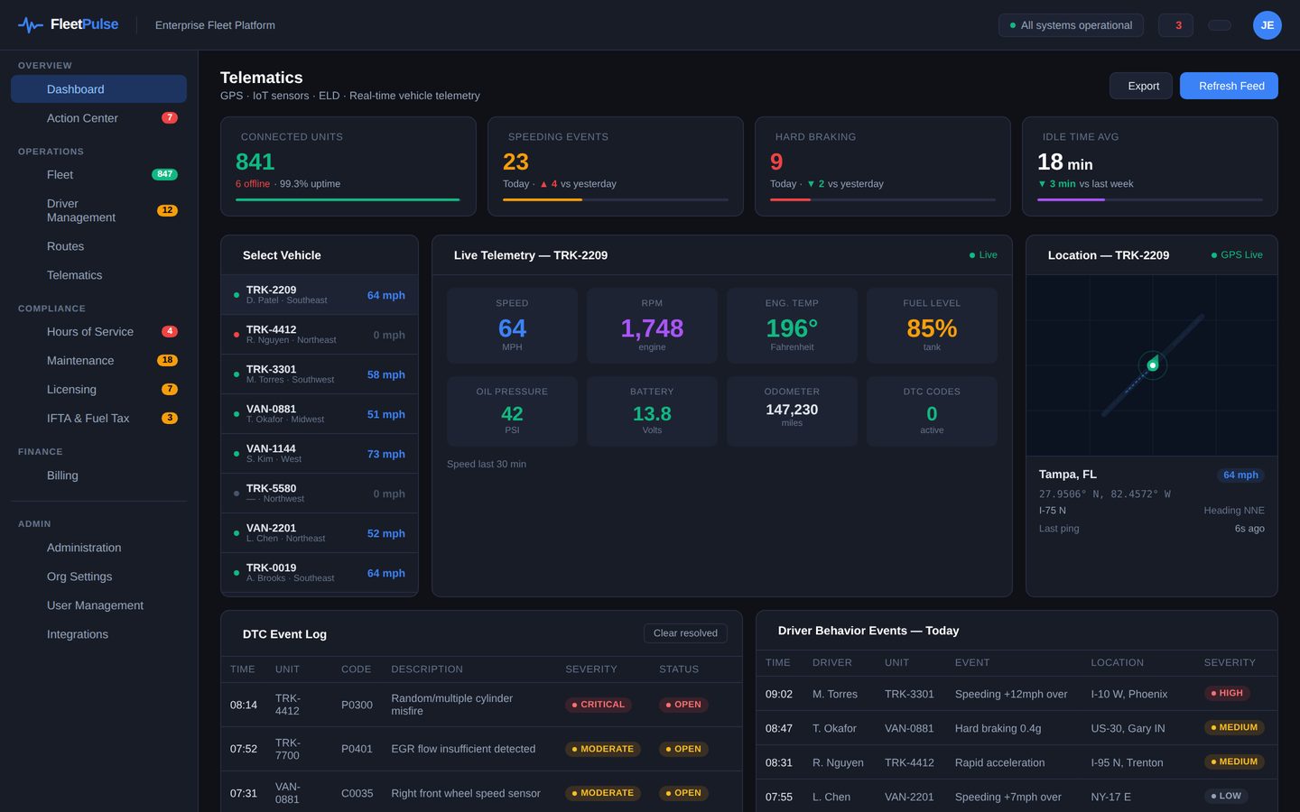The image size is (1300, 812).
Task: Click the Fleet count badge 847
Action: 164,175
